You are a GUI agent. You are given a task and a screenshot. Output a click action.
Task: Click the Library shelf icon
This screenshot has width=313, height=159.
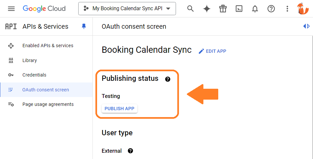[11, 60]
